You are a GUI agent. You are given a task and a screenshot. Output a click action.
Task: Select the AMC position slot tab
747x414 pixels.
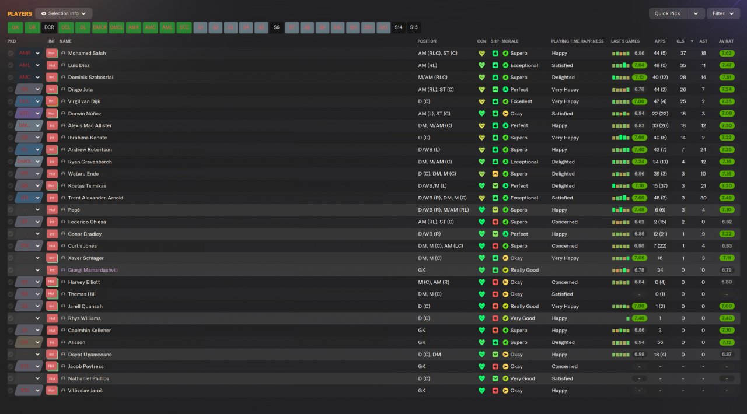pos(151,27)
